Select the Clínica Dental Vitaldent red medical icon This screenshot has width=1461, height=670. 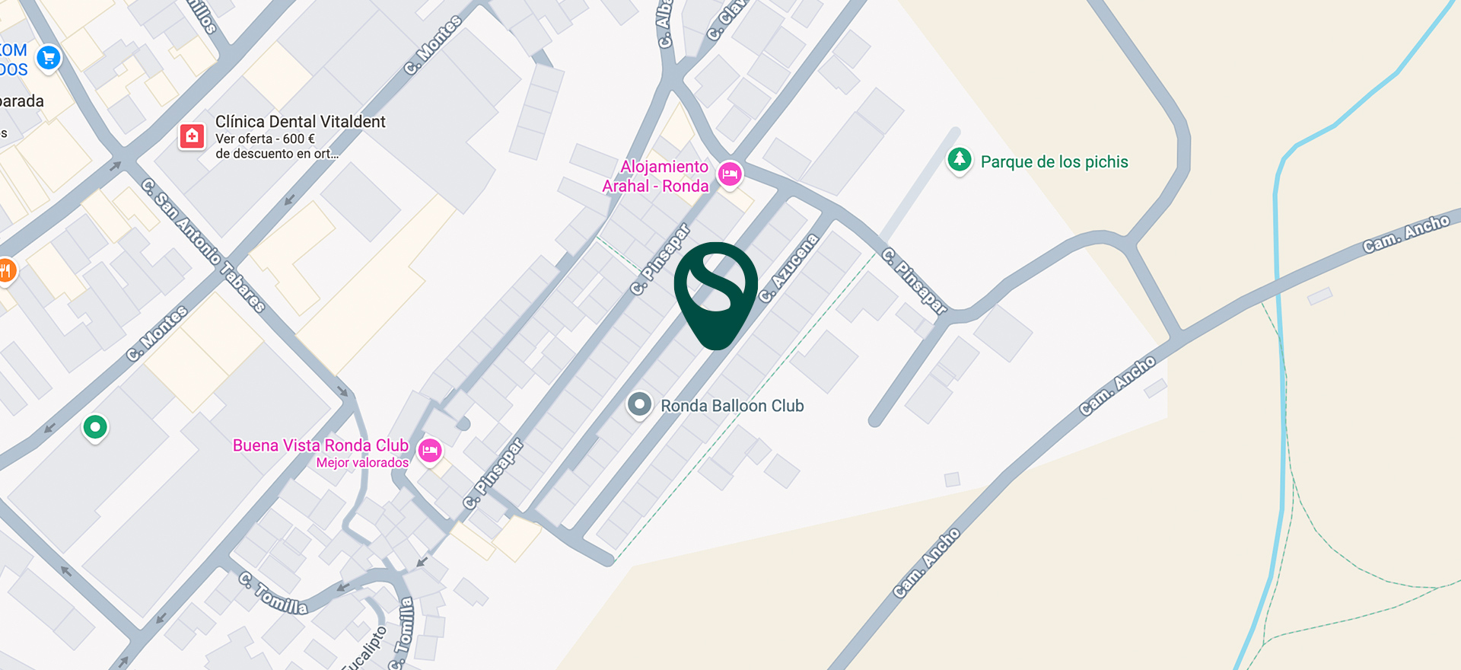(x=192, y=136)
